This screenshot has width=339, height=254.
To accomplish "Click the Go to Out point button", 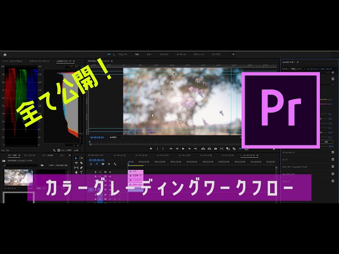I will [195, 149].
